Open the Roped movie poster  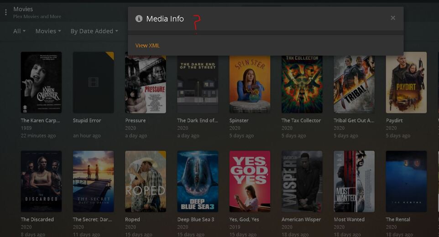(x=145, y=181)
